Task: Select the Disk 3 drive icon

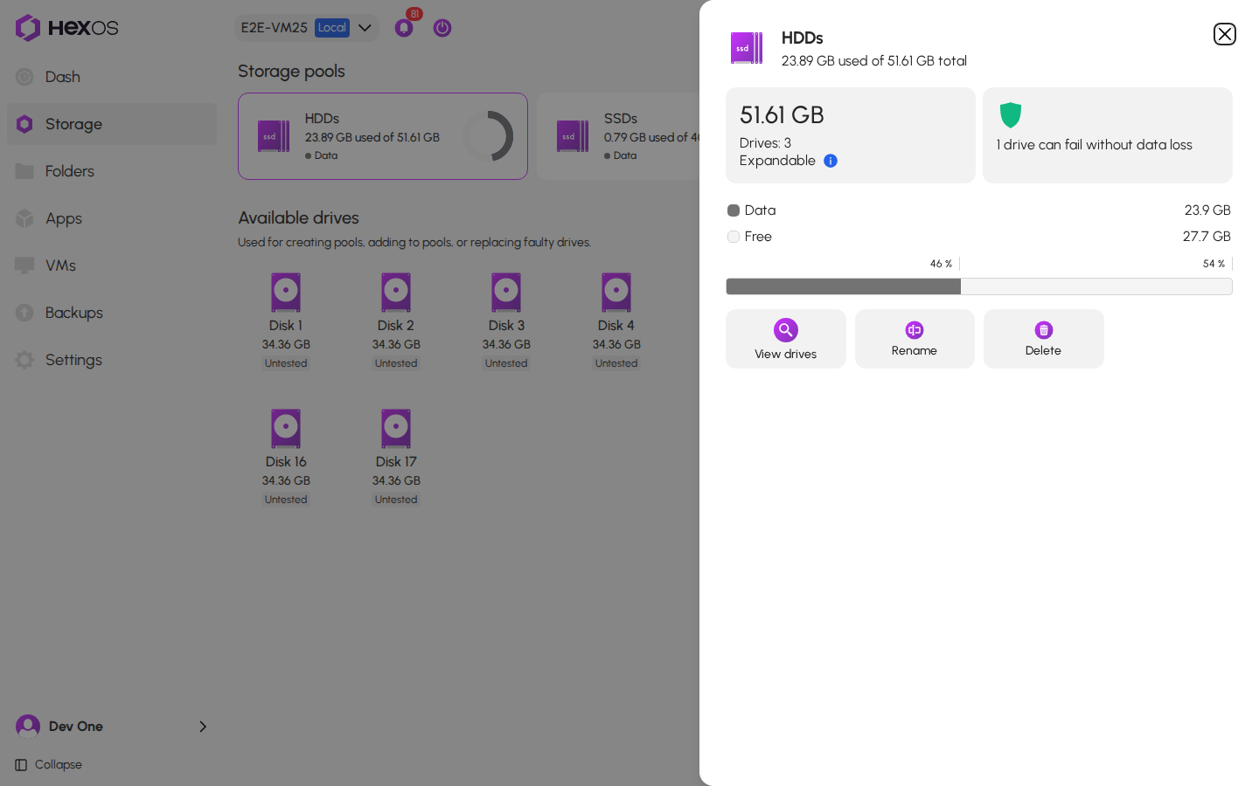Action: [x=506, y=293]
